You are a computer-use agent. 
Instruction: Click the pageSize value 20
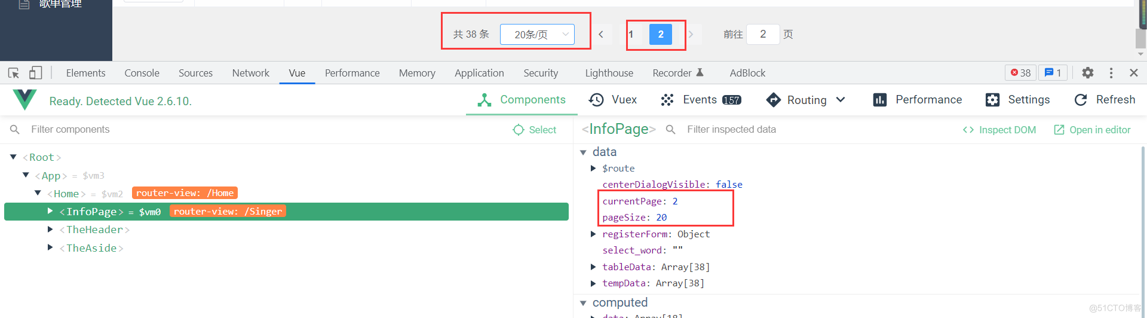[x=661, y=218]
